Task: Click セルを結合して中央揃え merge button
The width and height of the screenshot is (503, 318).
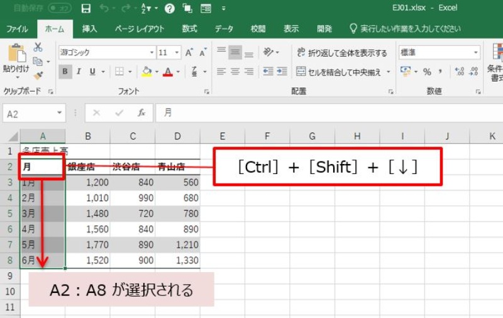Action: point(344,72)
